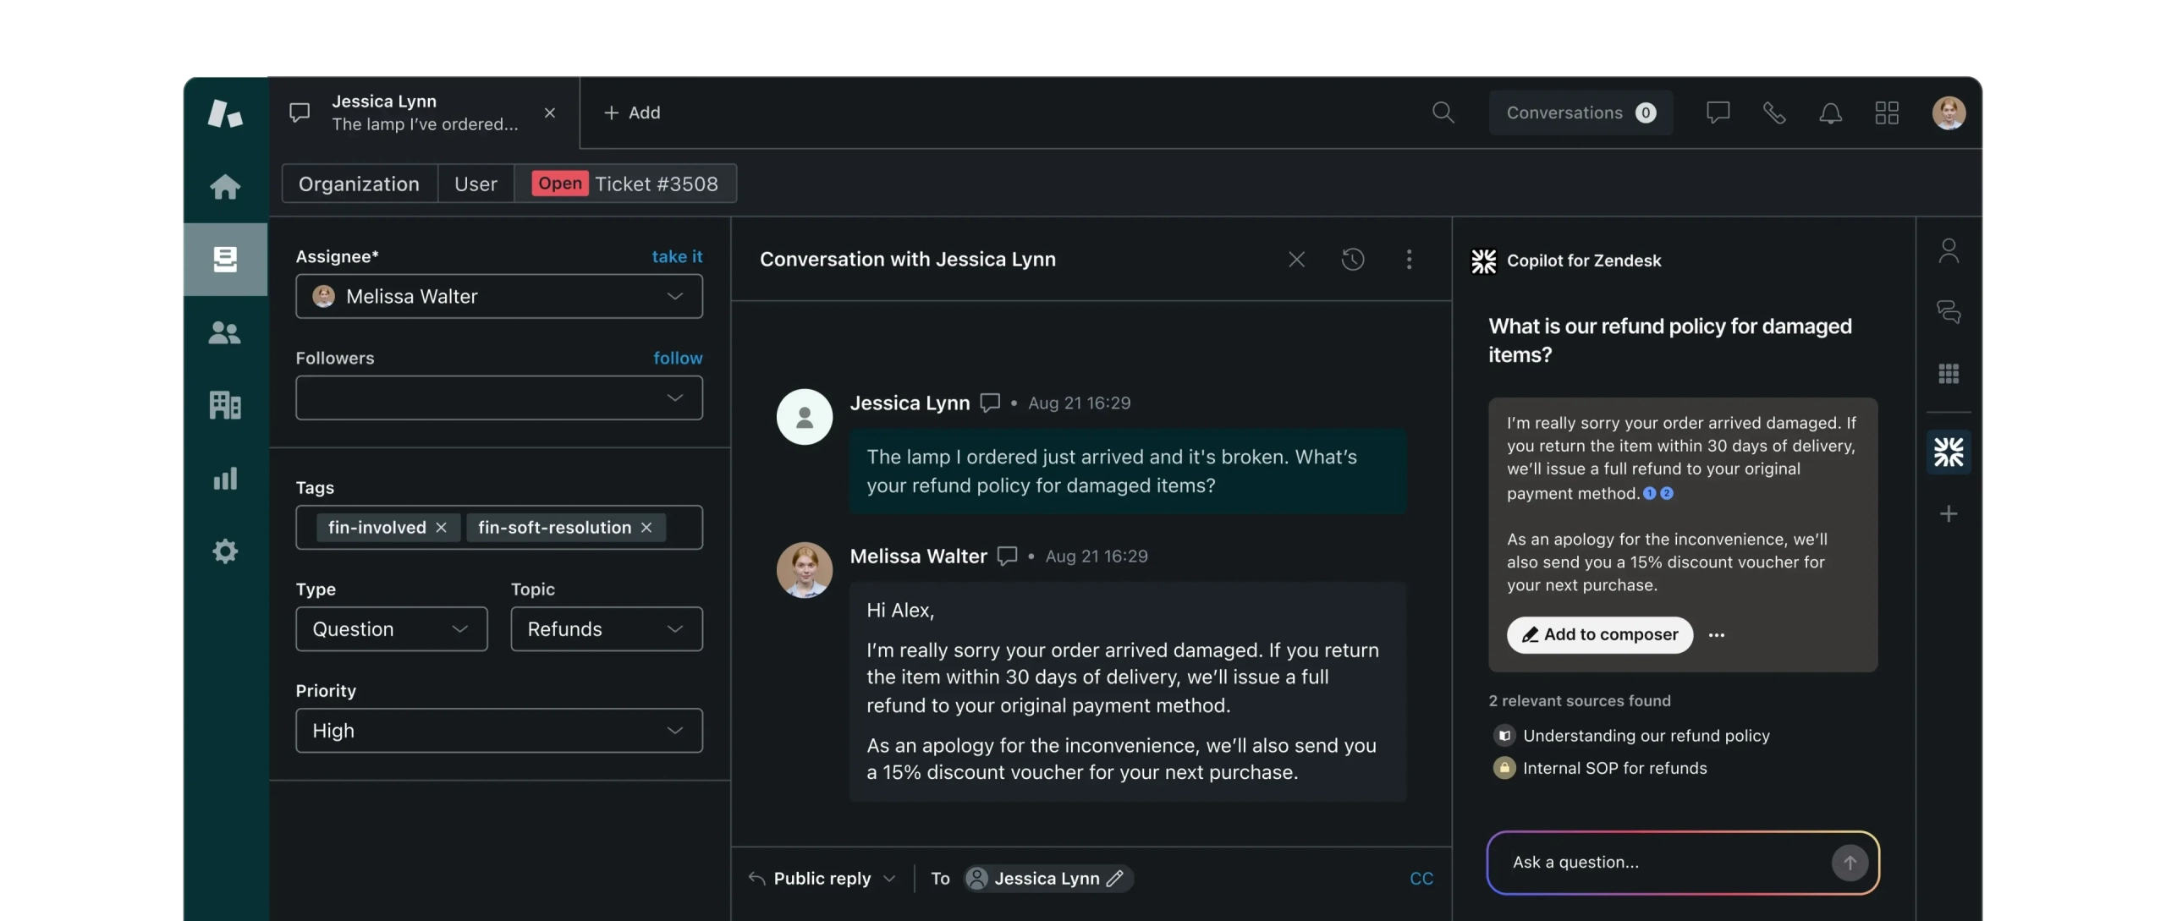Expand the Topic dropdown showing Refunds
The width and height of the screenshot is (2166, 921).
click(x=606, y=628)
